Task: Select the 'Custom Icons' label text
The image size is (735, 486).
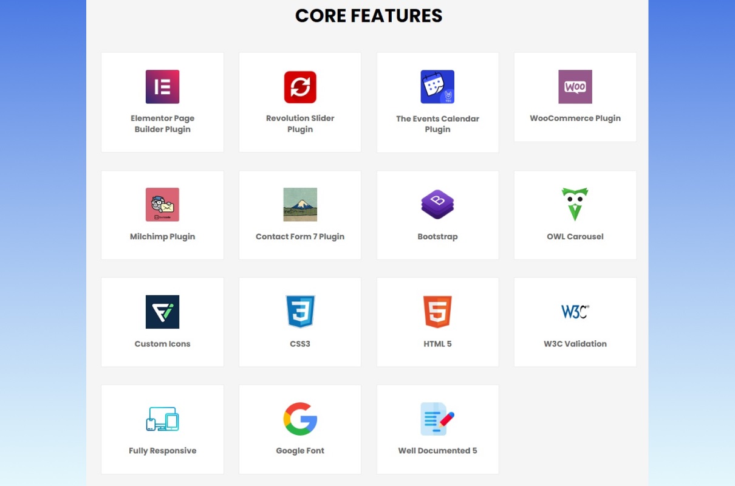Action: [162, 344]
